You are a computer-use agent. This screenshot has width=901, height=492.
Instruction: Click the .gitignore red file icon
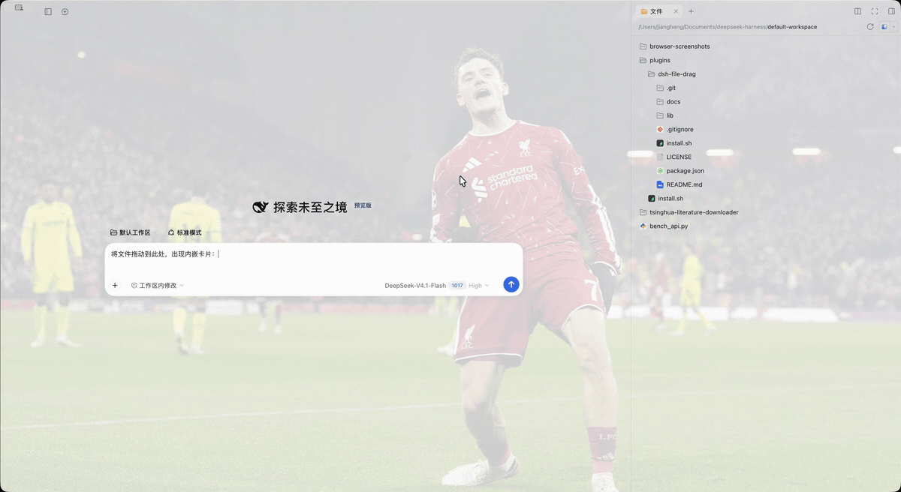point(660,130)
